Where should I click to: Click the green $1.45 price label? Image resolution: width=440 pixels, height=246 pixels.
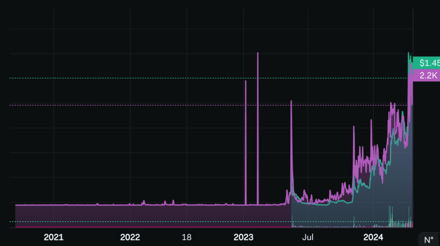click(427, 63)
